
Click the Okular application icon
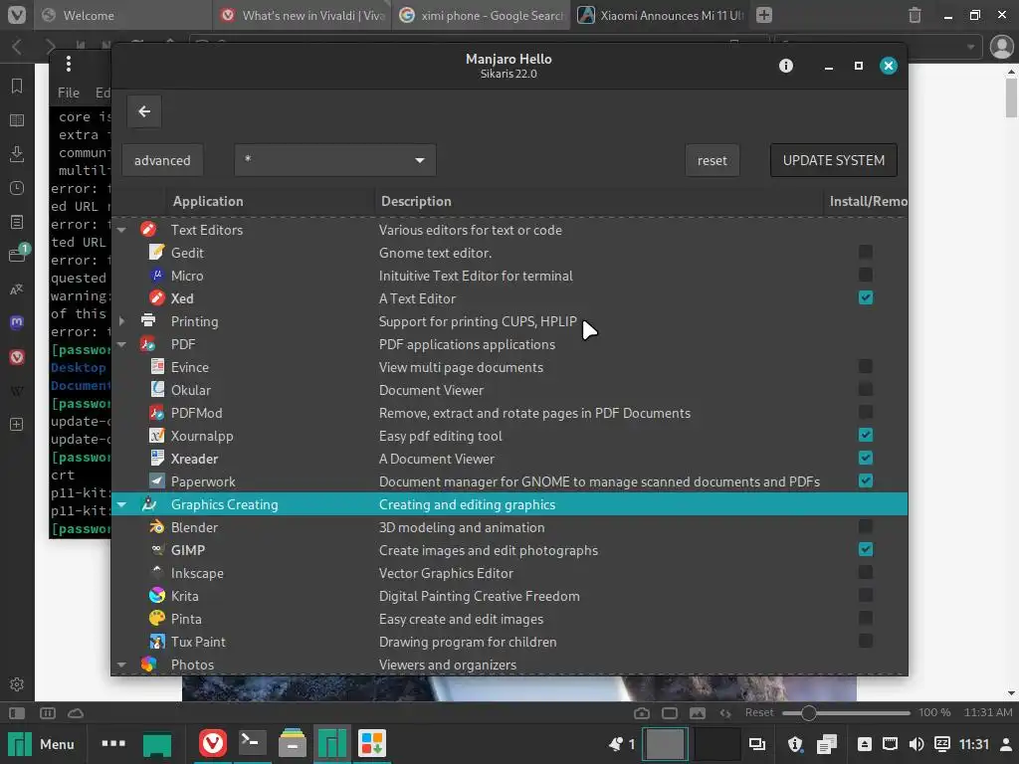tap(156, 389)
